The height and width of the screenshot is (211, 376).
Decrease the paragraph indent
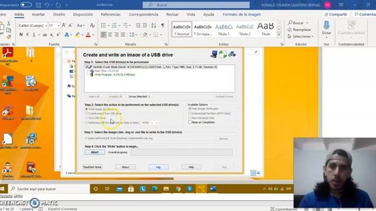pyautogui.click(x=138, y=25)
